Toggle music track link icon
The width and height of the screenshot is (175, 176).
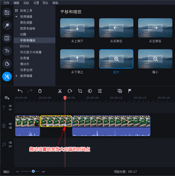click(10, 146)
